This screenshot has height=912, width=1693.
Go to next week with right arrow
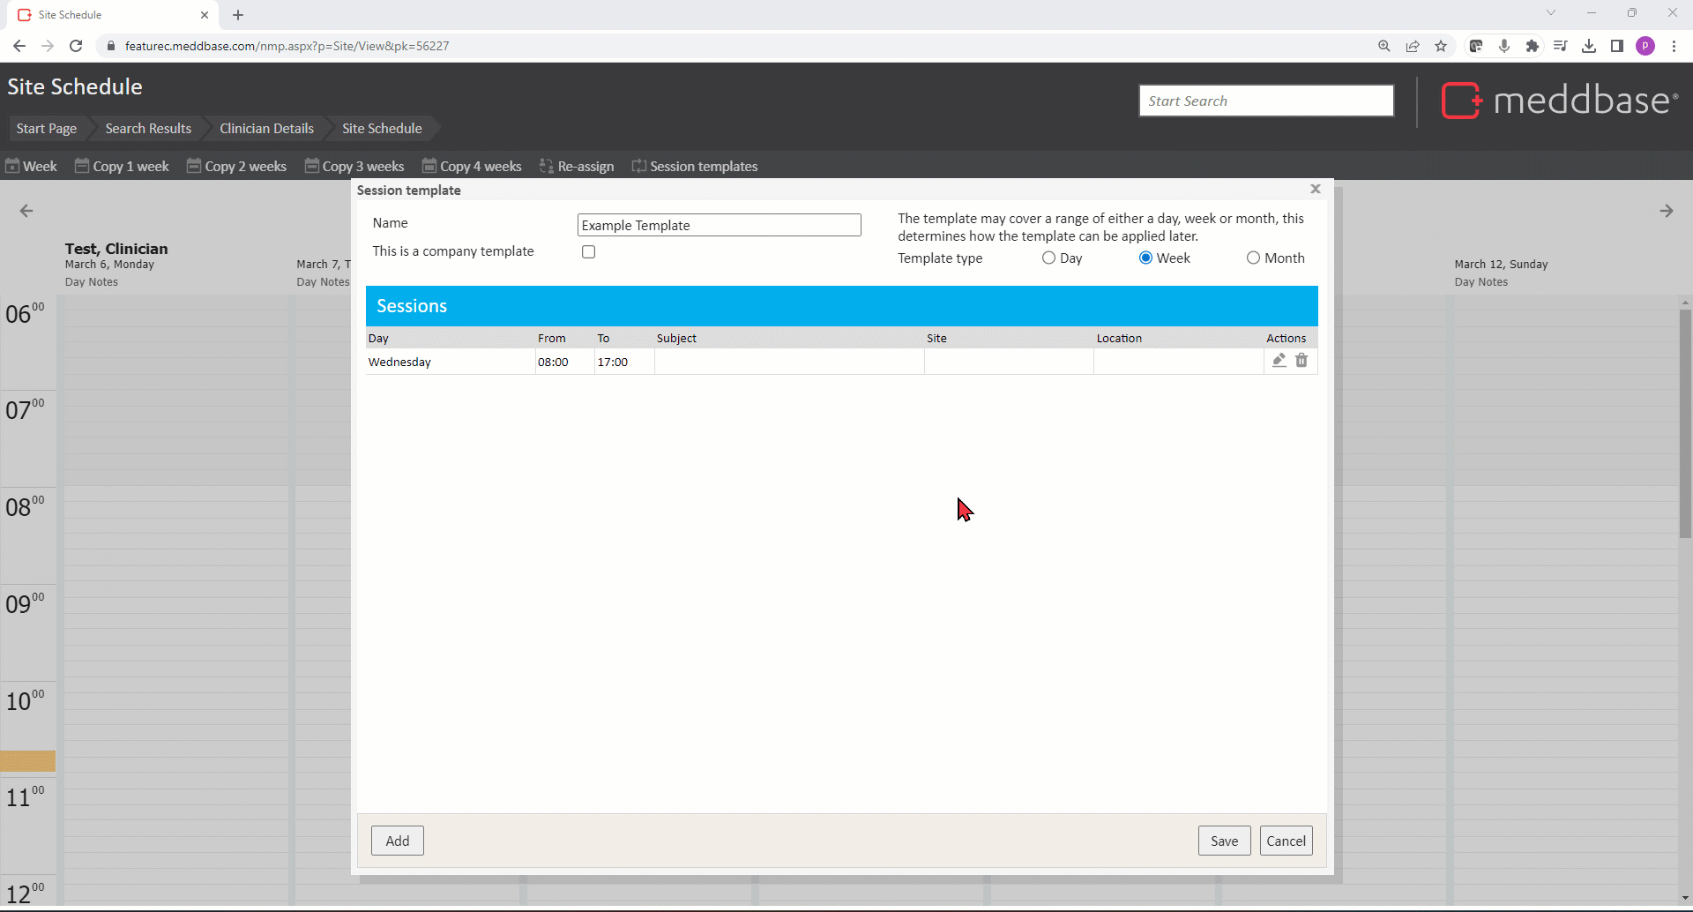(1666, 211)
